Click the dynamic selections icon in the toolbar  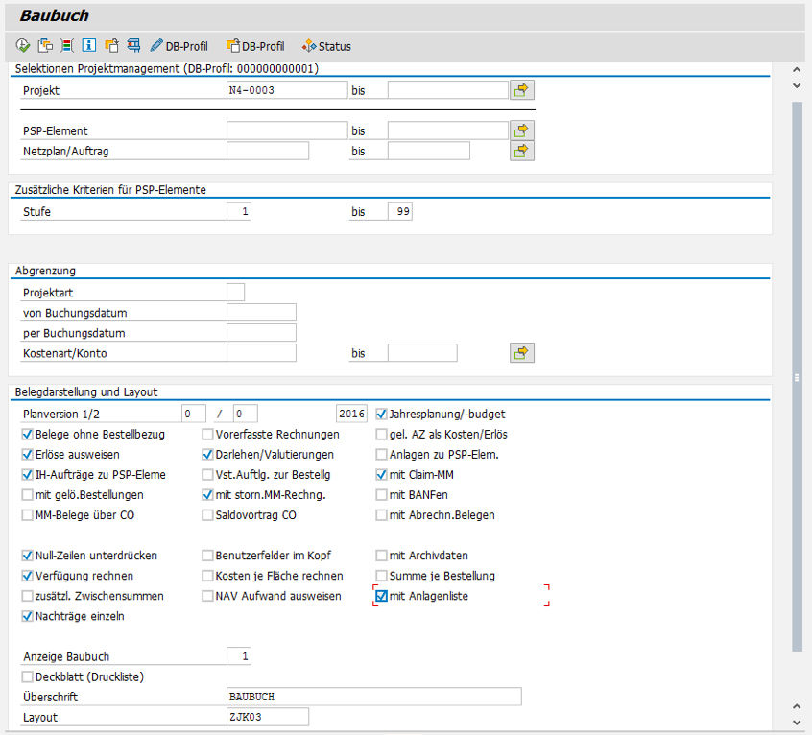[66, 45]
